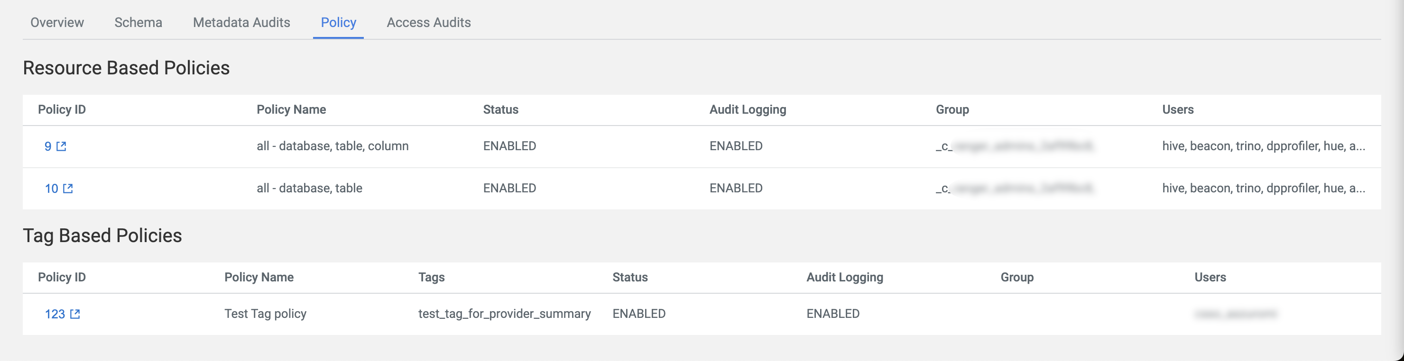The height and width of the screenshot is (361, 1404).
Task: Open external link icon for policy 10
Action: [x=68, y=189]
